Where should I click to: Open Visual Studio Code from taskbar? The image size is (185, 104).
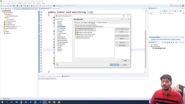coord(40,102)
